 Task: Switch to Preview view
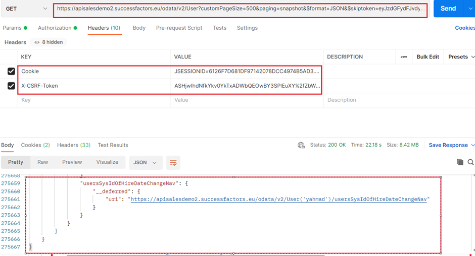point(72,162)
